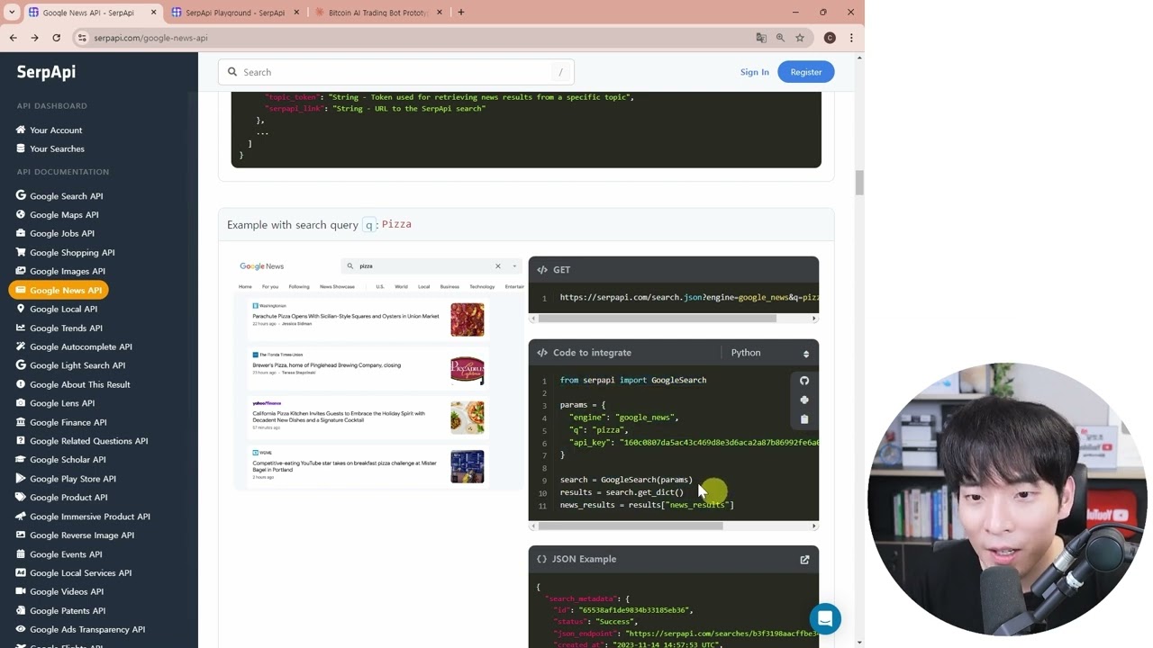The width and height of the screenshot is (1153, 648).
Task: Click the browser address bar URL
Action: click(150, 38)
